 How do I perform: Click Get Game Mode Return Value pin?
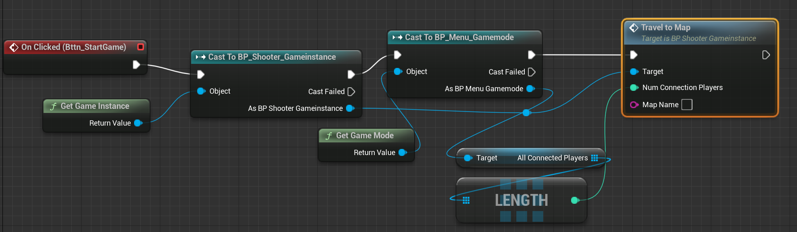coord(402,153)
